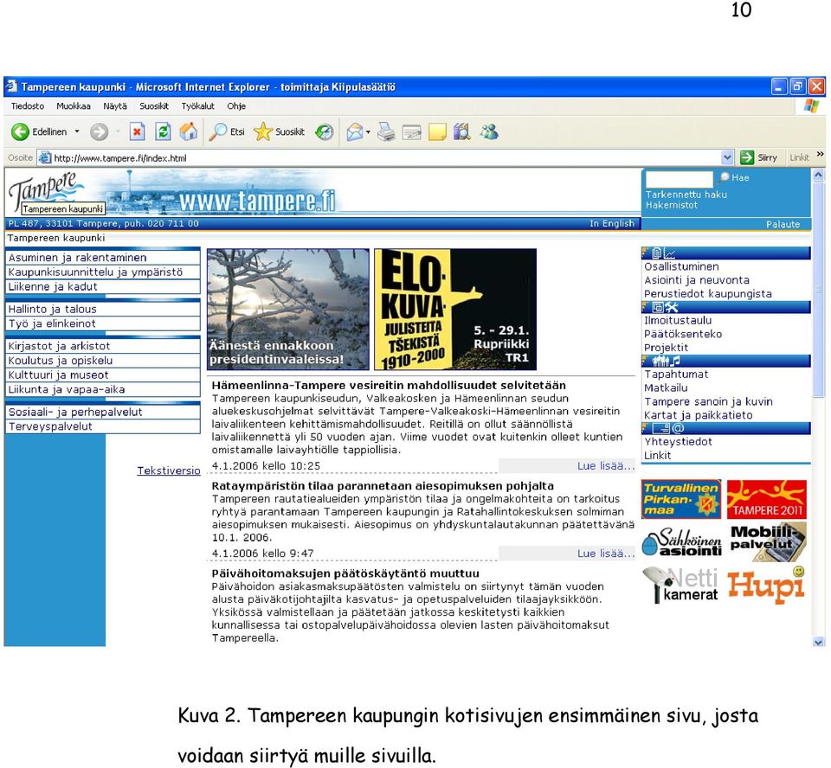Open the Sähköinen asiointi logo

pos(681,542)
